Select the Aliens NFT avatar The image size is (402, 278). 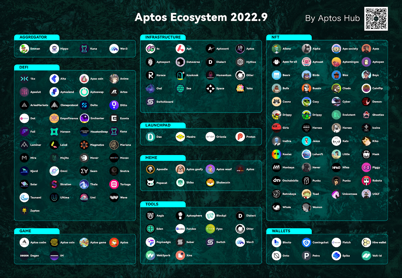[277, 49]
